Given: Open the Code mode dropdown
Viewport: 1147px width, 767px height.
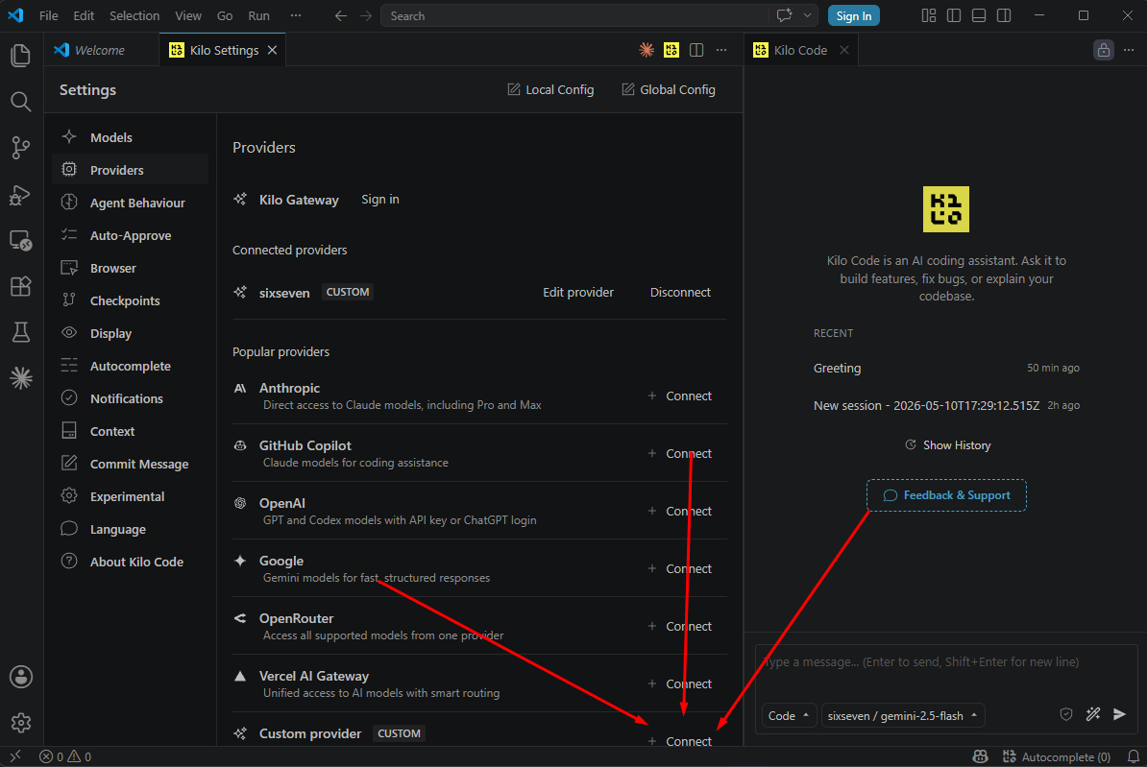Looking at the screenshot, I should coord(789,716).
